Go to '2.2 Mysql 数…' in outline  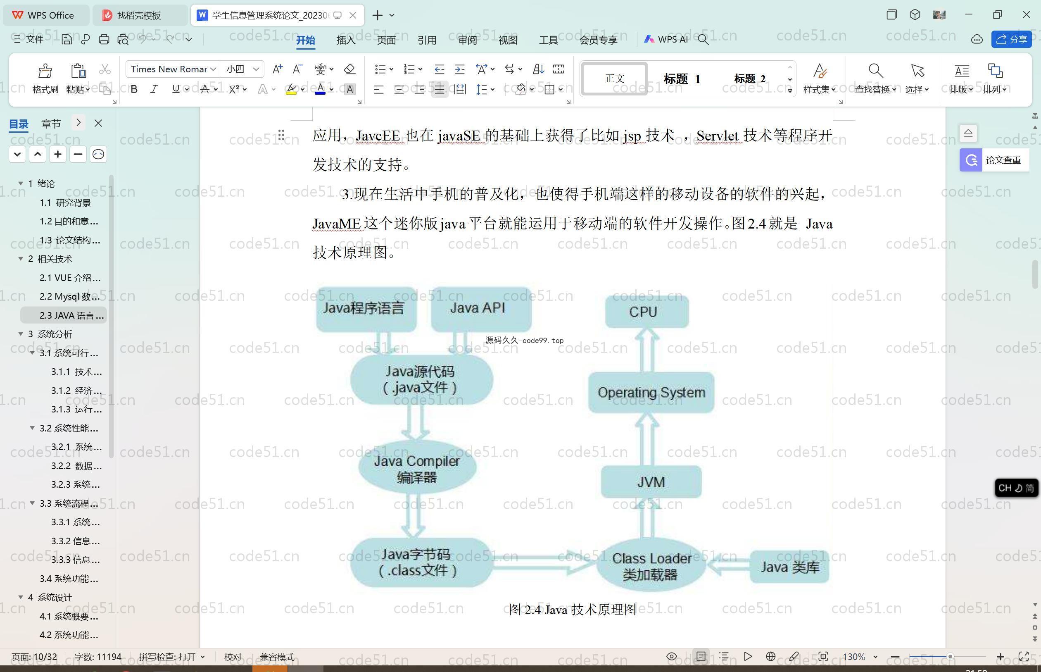pyautogui.click(x=69, y=296)
